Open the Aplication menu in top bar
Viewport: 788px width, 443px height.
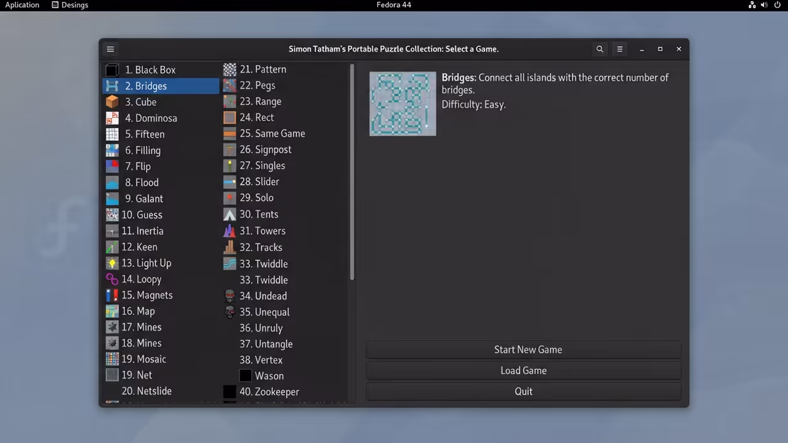[22, 5]
